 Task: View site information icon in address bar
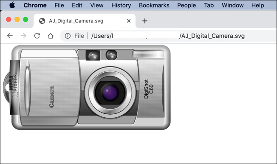pos(68,36)
